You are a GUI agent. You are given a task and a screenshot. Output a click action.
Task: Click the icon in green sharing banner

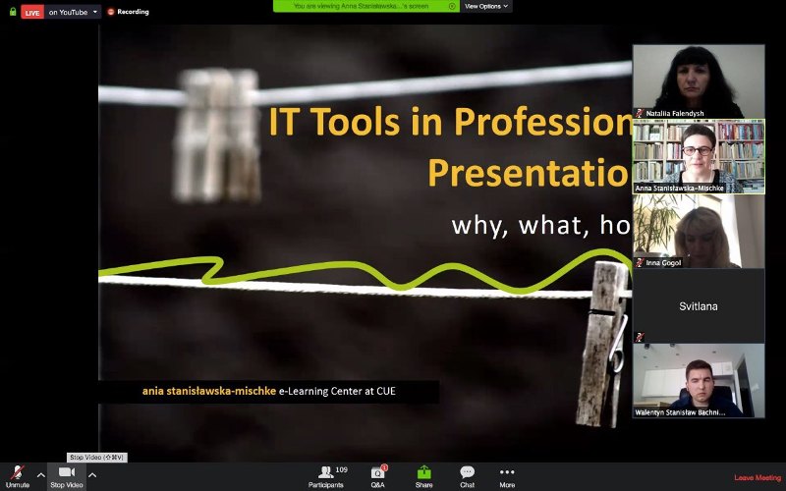tap(452, 6)
